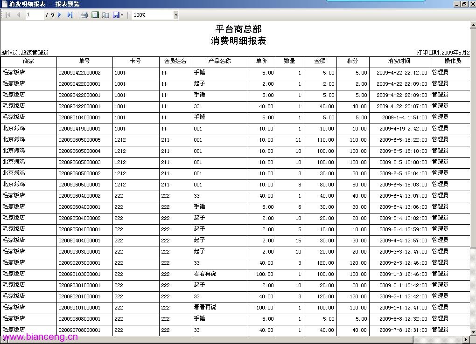Toggle print layout view
Screen dimensions: 476x344
click(95, 15)
